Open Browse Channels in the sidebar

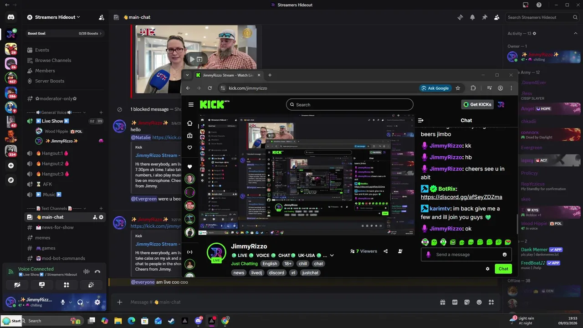click(x=65, y=60)
